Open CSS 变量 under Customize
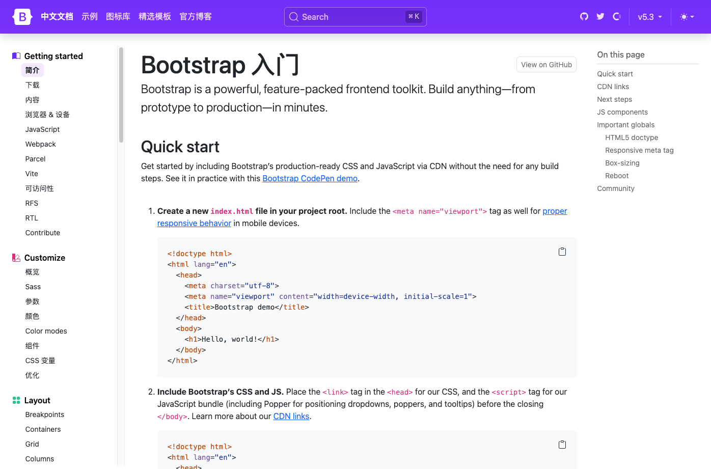 click(40, 361)
